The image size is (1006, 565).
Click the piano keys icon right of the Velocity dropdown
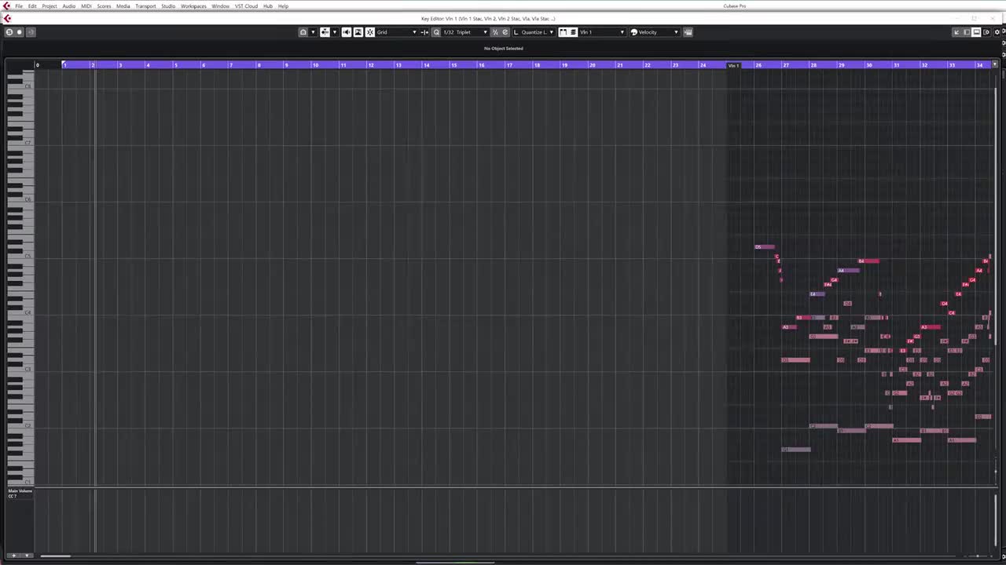click(x=688, y=32)
